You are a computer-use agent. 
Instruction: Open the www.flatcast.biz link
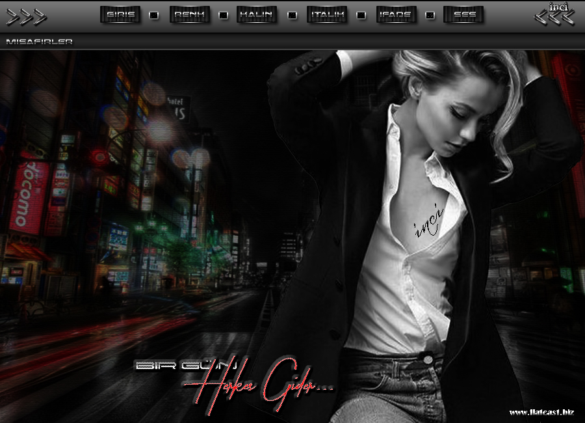pos(541,412)
